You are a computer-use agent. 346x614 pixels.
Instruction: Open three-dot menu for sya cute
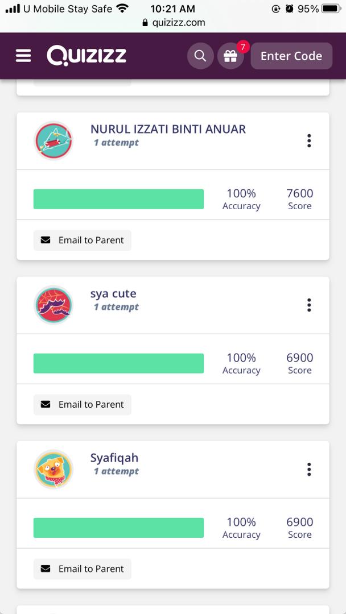click(309, 305)
